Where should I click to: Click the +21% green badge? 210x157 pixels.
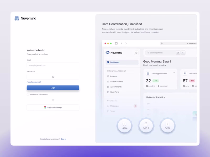(155, 81)
